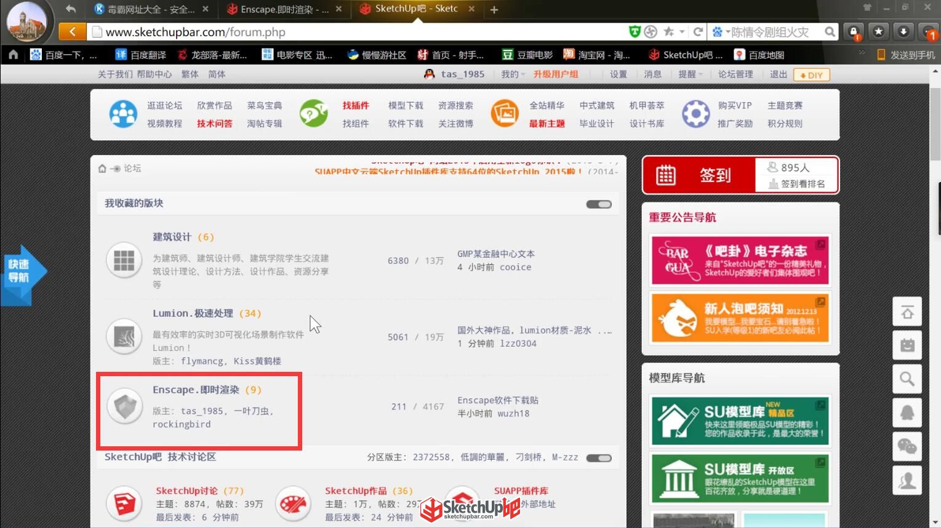Click the orange DIY button
Screen dimensions: 941x528
pos(812,75)
